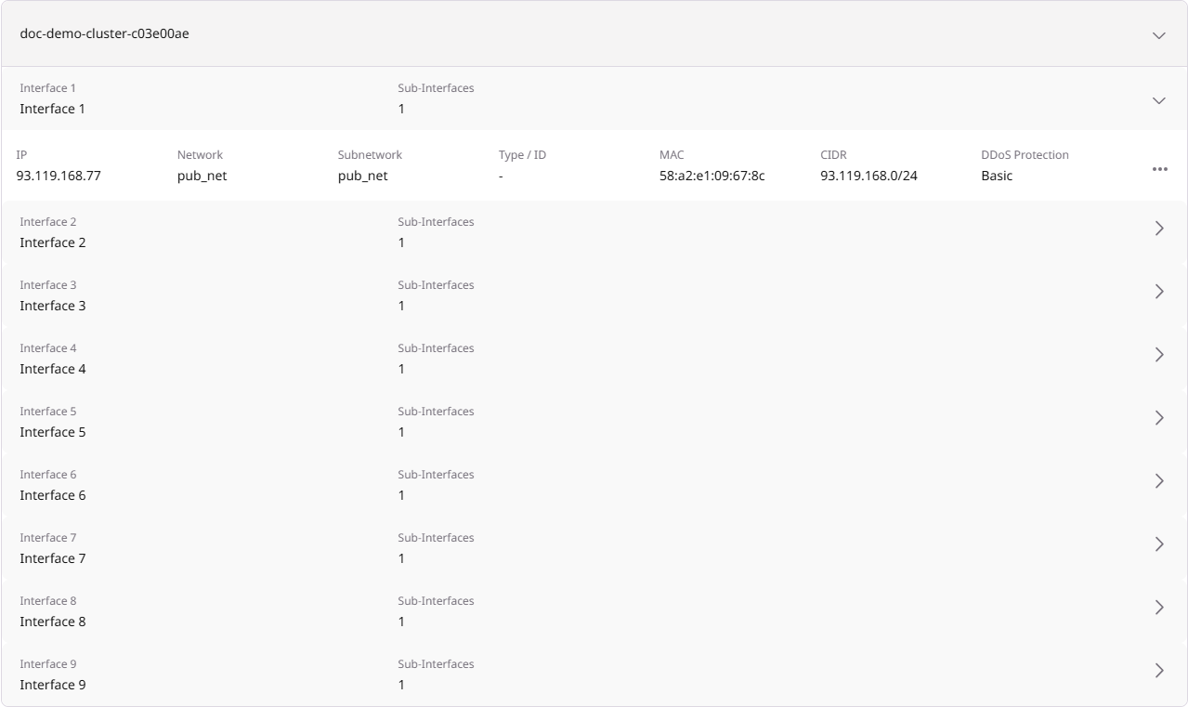Viewport: 1188px width, 707px height.
Task: Click the Interface 1 name
Action: pos(53,109)
